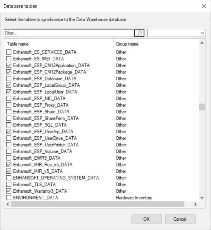
Task: Enable the Enhansoft_ES_SERVICES_DATA checkbox
Action: [9, 52]
